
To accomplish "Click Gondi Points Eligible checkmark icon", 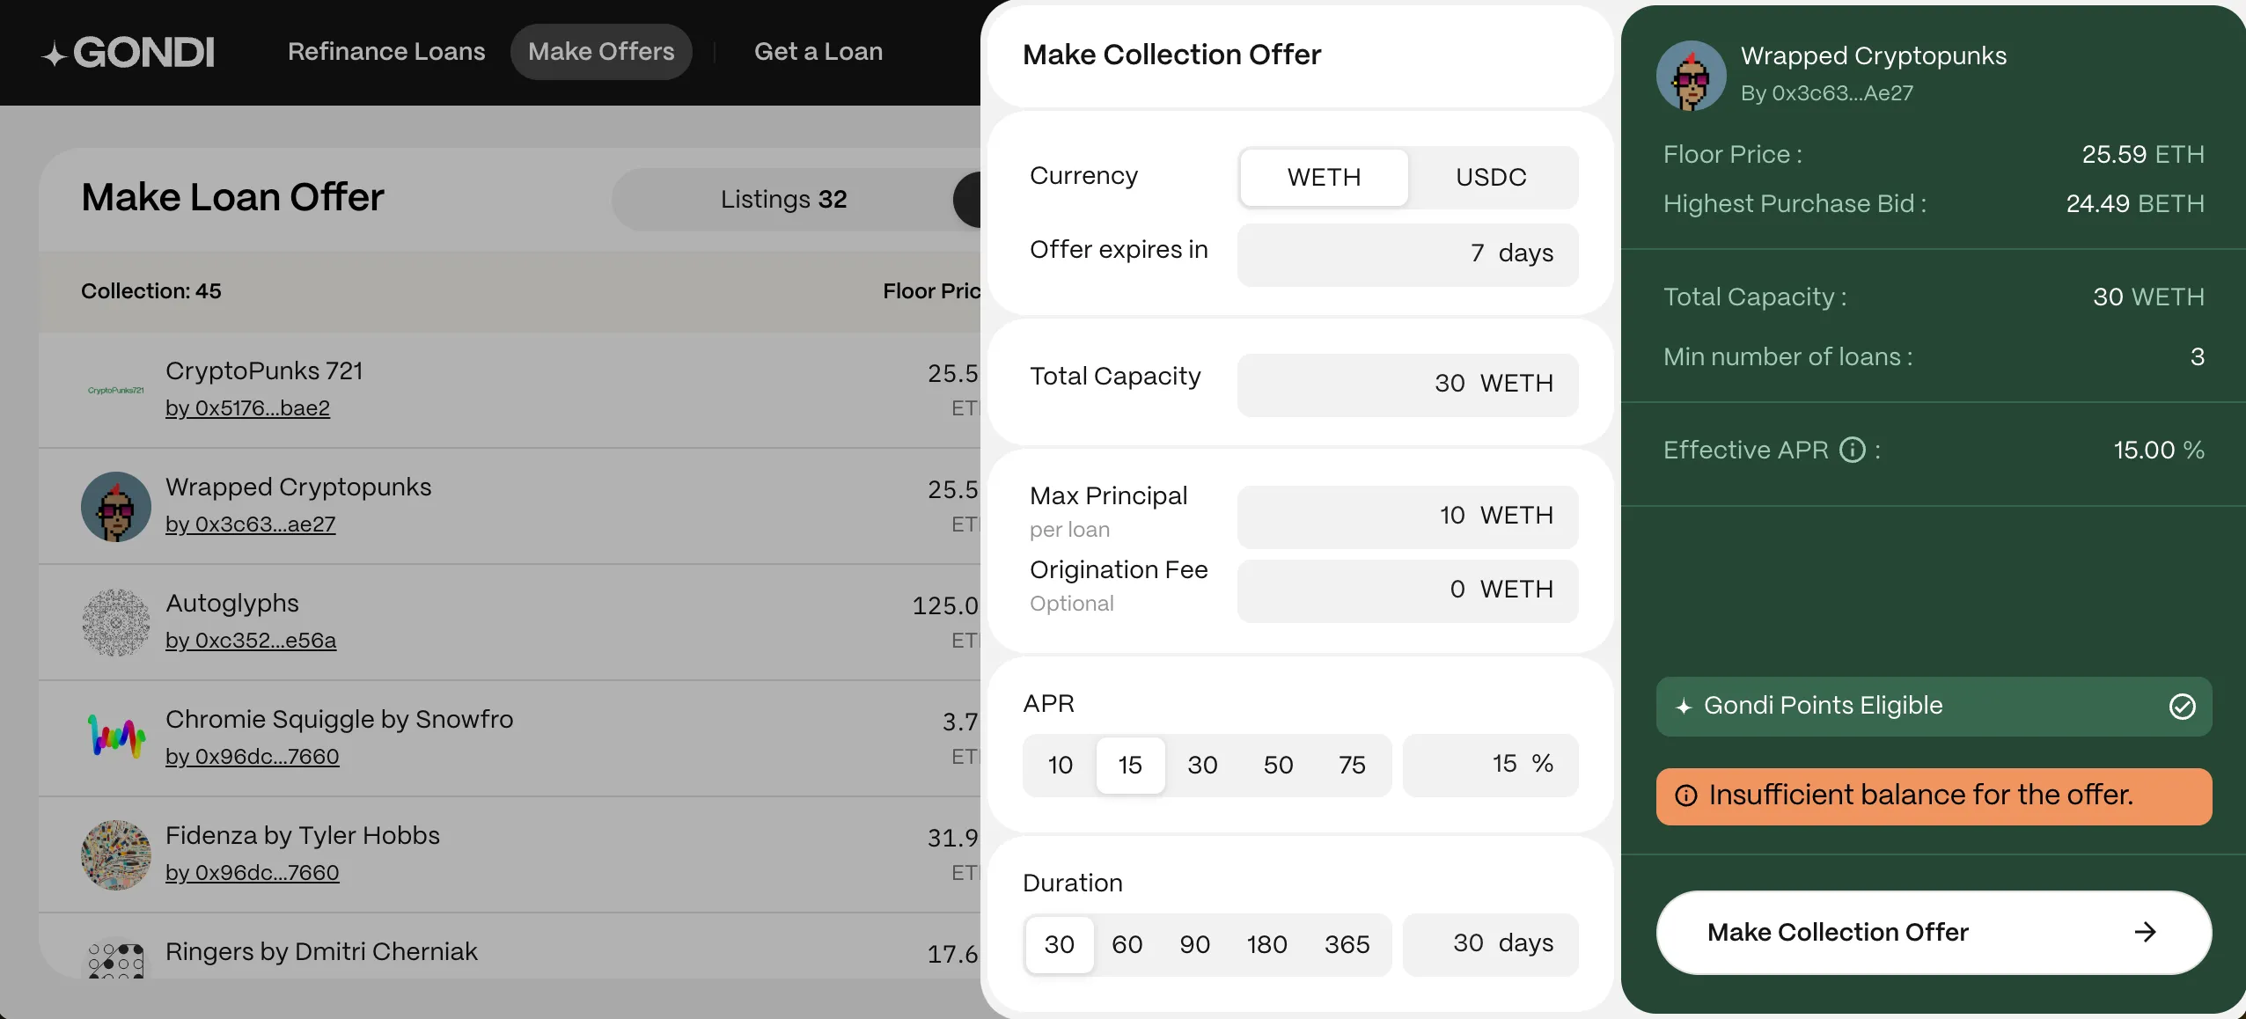I will pyautogui.click(x=2182, y=707).
